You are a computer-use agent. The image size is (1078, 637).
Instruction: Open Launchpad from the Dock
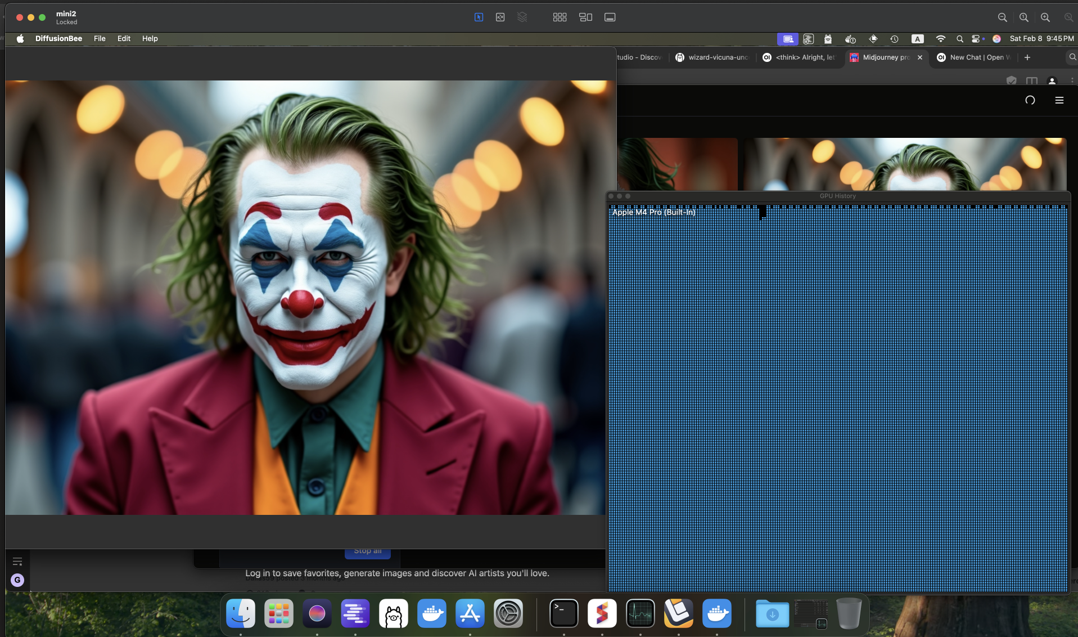coord(279,613)
